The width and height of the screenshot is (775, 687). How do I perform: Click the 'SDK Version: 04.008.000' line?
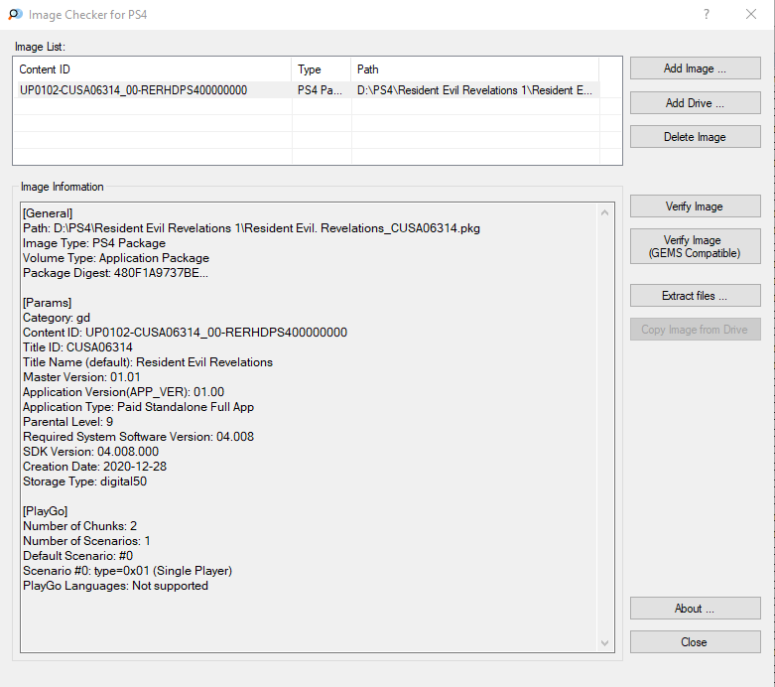point(91,452)
